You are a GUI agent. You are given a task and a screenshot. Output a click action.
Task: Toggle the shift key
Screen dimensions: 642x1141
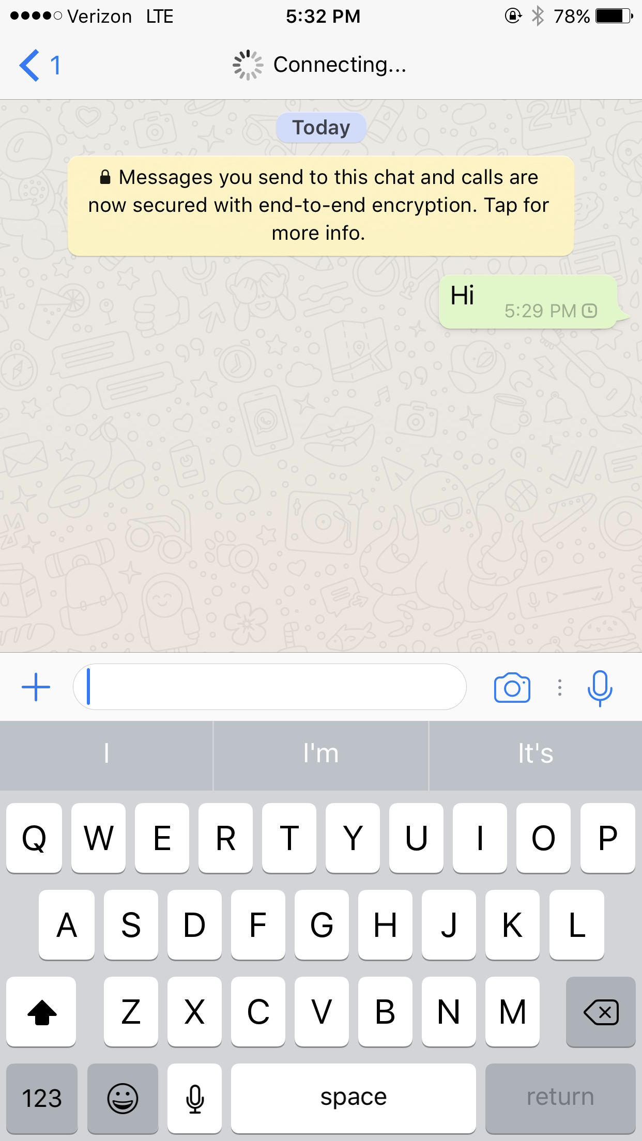(41, 1011)
